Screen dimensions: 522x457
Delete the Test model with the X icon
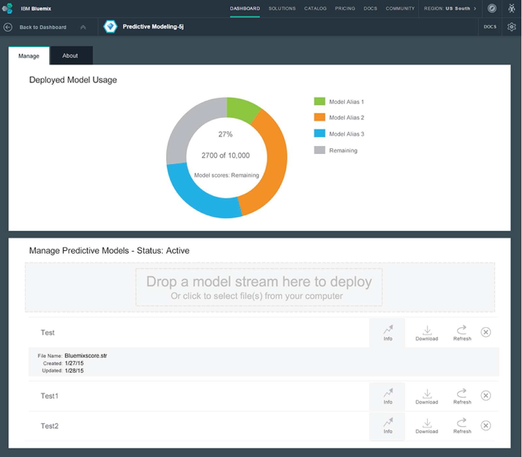486,332
